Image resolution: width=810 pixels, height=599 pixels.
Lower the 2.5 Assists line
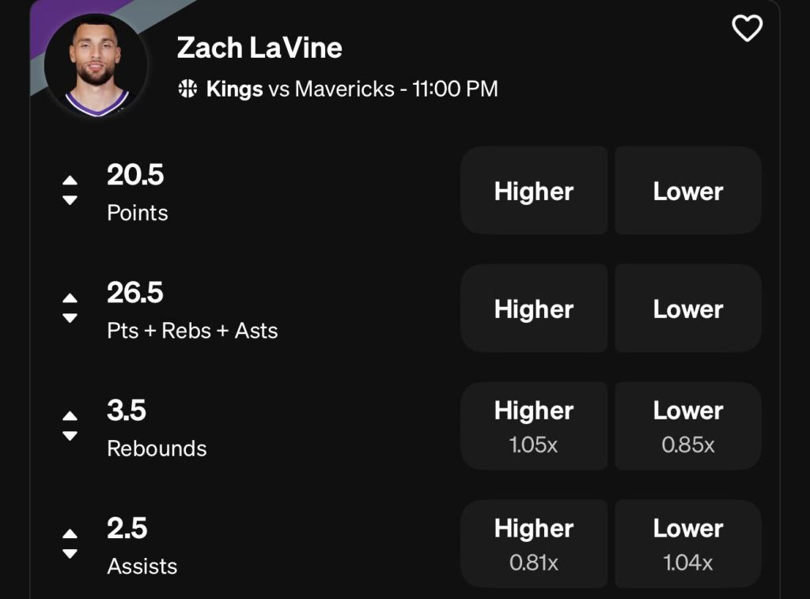70,554
